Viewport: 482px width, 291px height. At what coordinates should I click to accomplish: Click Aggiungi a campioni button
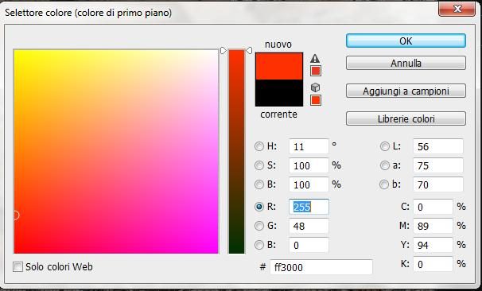pos(406,91)
